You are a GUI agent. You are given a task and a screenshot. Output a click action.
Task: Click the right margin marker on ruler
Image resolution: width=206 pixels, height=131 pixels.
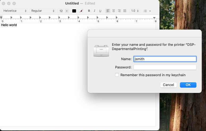[x=154, y=18]
